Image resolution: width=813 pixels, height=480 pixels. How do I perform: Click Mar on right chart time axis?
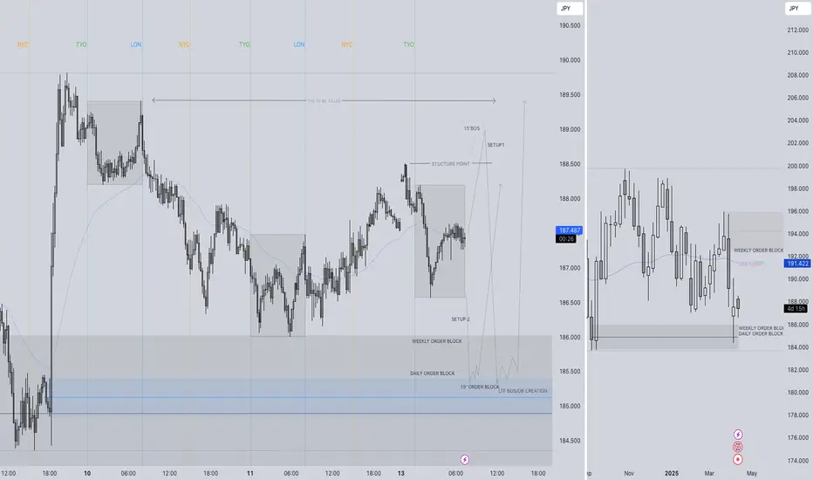[x=709, y=473]
